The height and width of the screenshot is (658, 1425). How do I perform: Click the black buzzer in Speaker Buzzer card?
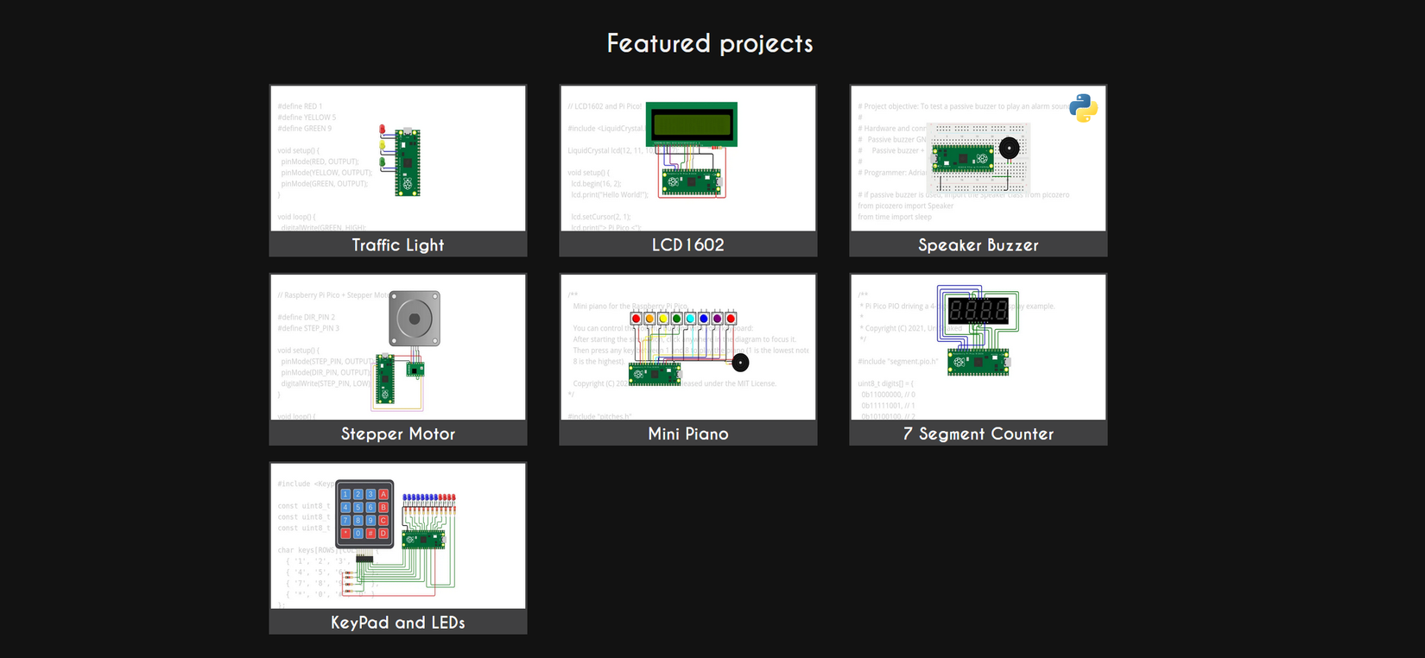(1009, 148)
